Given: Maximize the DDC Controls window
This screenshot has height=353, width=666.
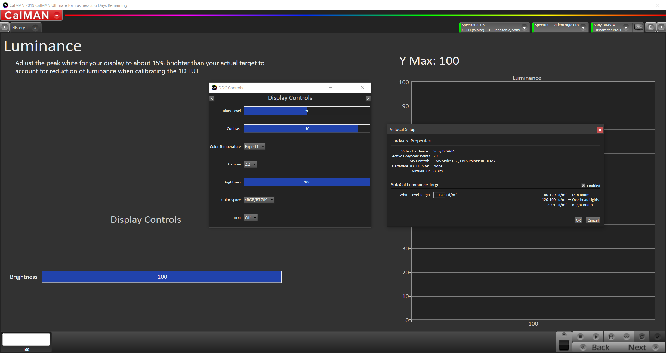Looking at the screenshot, I should (x=347, y=88).
